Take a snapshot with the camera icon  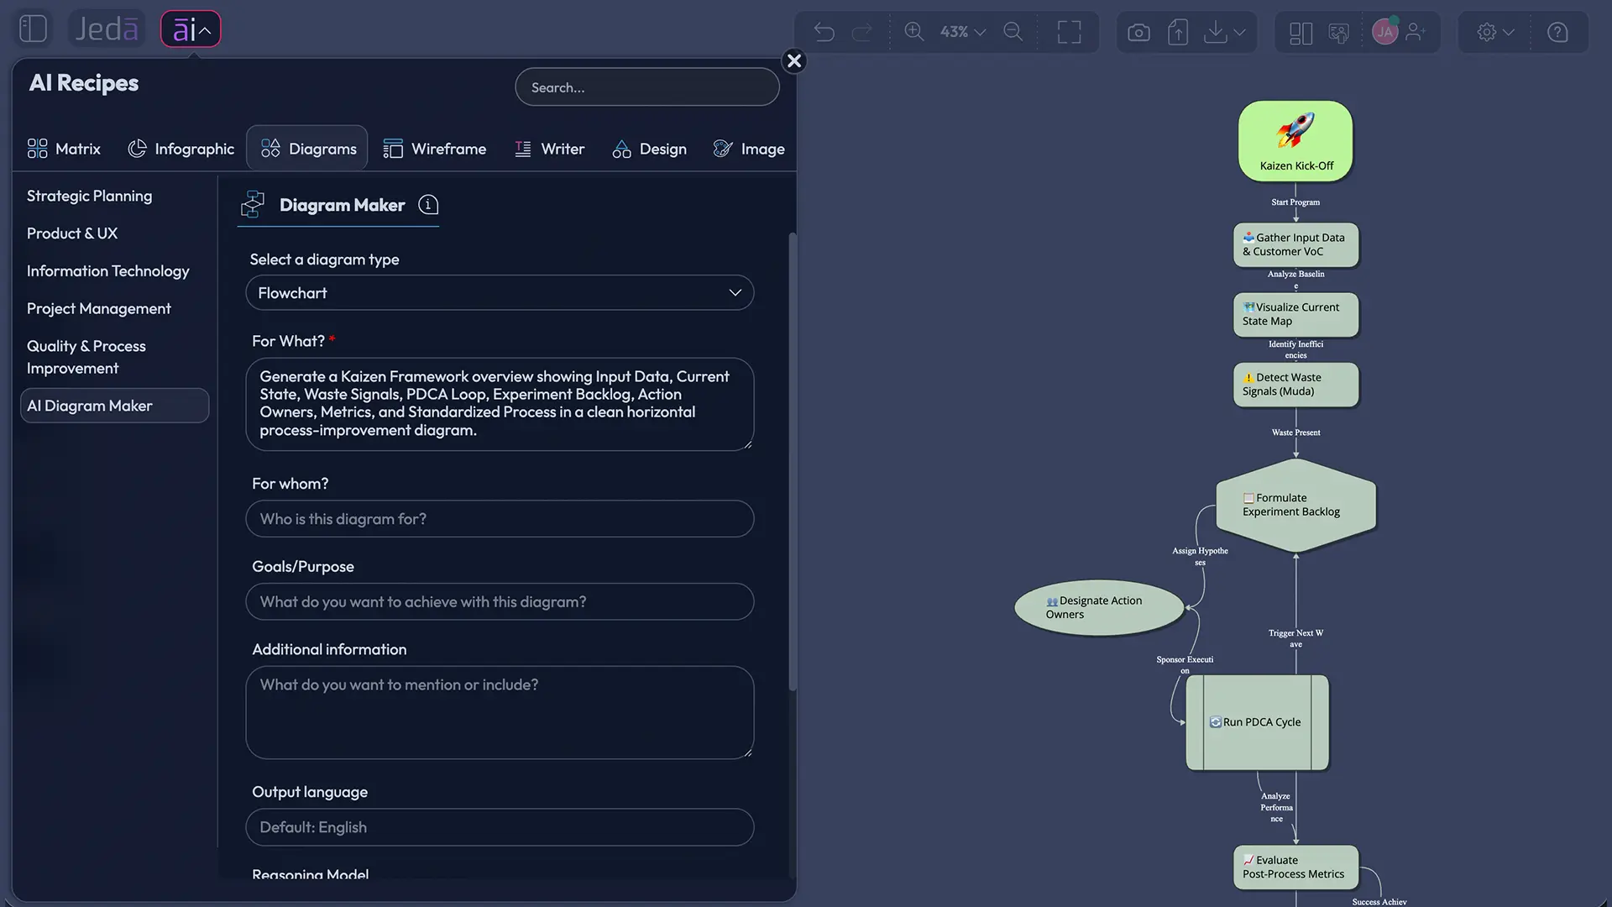tap(1138, 32)
